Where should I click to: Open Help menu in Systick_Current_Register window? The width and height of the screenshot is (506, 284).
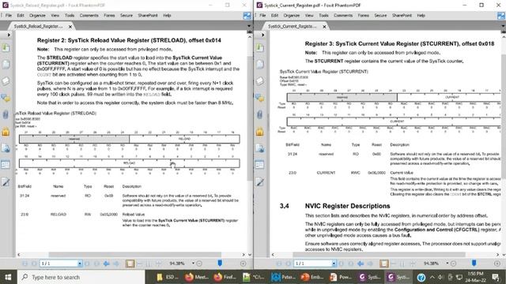coord(421,16)
